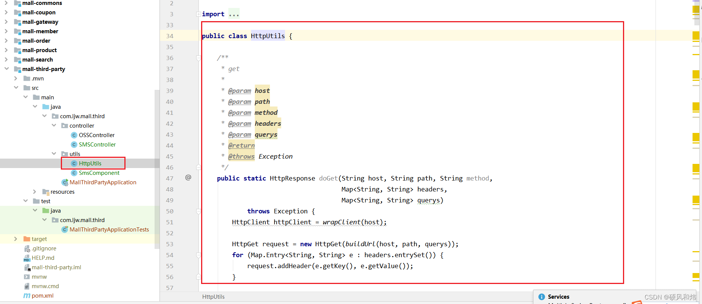Collapse the test folder
The width and height of the screenshot is (702, 304).
click(x=25, y=201)
